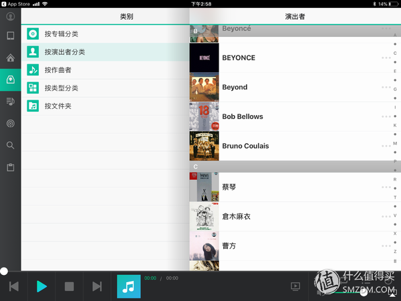Viewport: 401px width, 301px height.
Task: Jump to letter E in index
Action: 395,71
